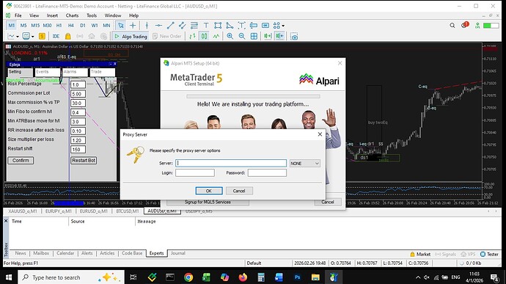Take a chart screenshot camera icon
This screenshot has width=506, height=284.
coord(294,36)
